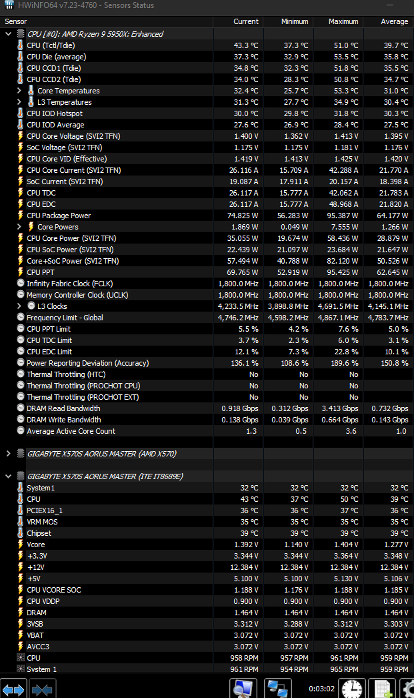This screenshot has height=698, width=414.
Task: Select the Average Active Core Count row
Action: click(207, 431)
